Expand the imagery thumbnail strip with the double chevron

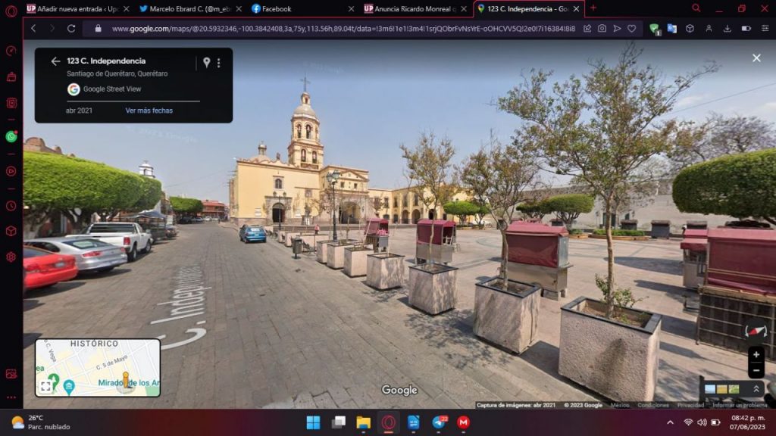pos(756,389)
